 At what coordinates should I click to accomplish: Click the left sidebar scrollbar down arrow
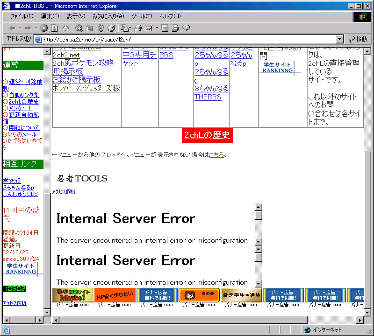click(47, 312)
